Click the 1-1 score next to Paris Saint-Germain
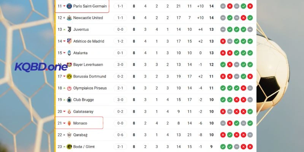This screenshot has width=304, height=152. [x=120, y=6]
